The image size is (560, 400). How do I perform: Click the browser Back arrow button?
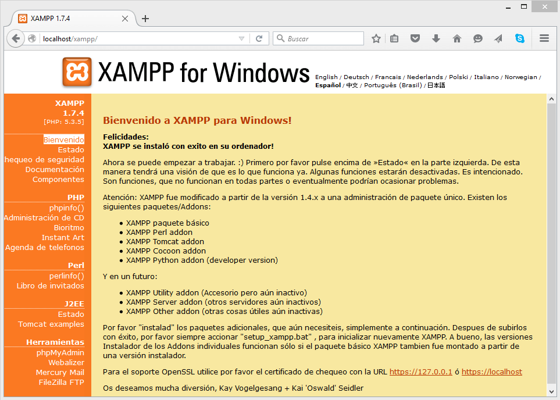coord(16,38)
